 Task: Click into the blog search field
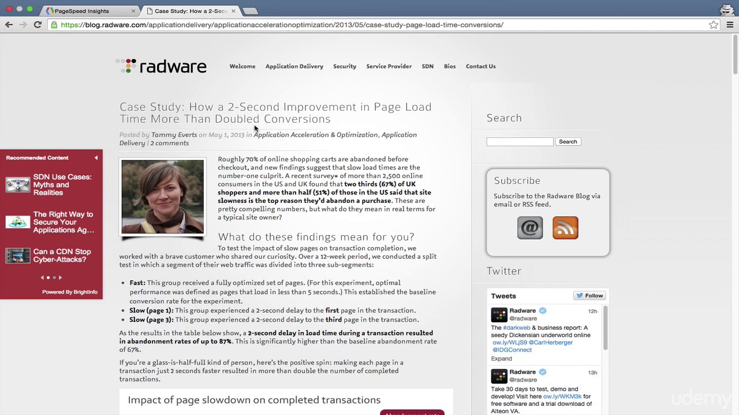(x=520, y=141)
